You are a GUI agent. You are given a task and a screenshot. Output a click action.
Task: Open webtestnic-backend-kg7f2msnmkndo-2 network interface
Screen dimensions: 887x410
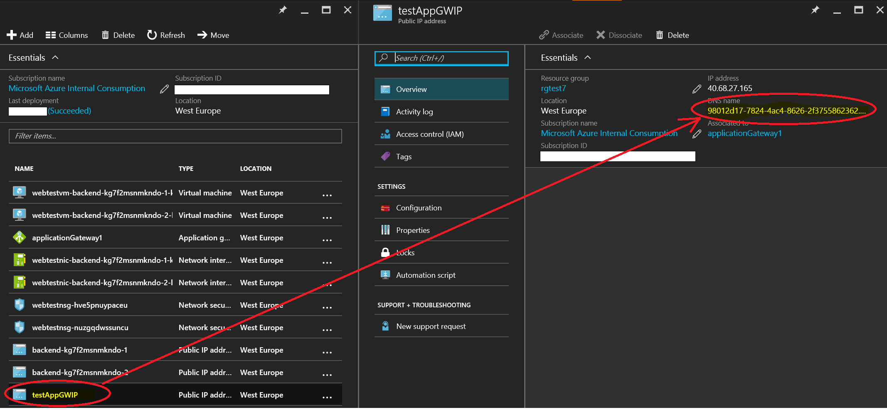click(x=102, y=282)
